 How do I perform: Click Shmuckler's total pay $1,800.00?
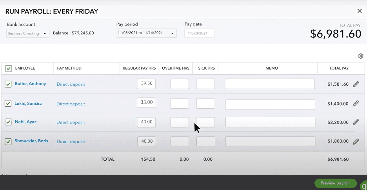click(x=338, y=141)
